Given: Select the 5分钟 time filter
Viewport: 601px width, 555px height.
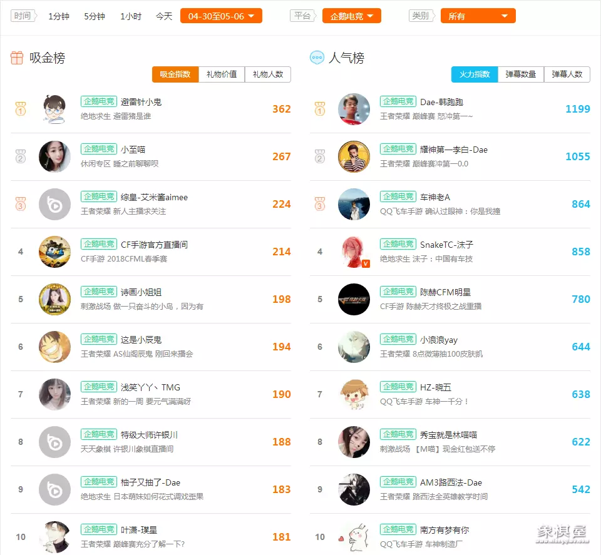Looking at the screenshot, I should point(95,16).
